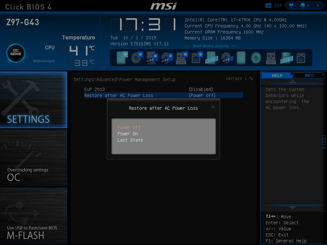
Task: Select legacy CD/DVD boot device icon
Action: 256,58
